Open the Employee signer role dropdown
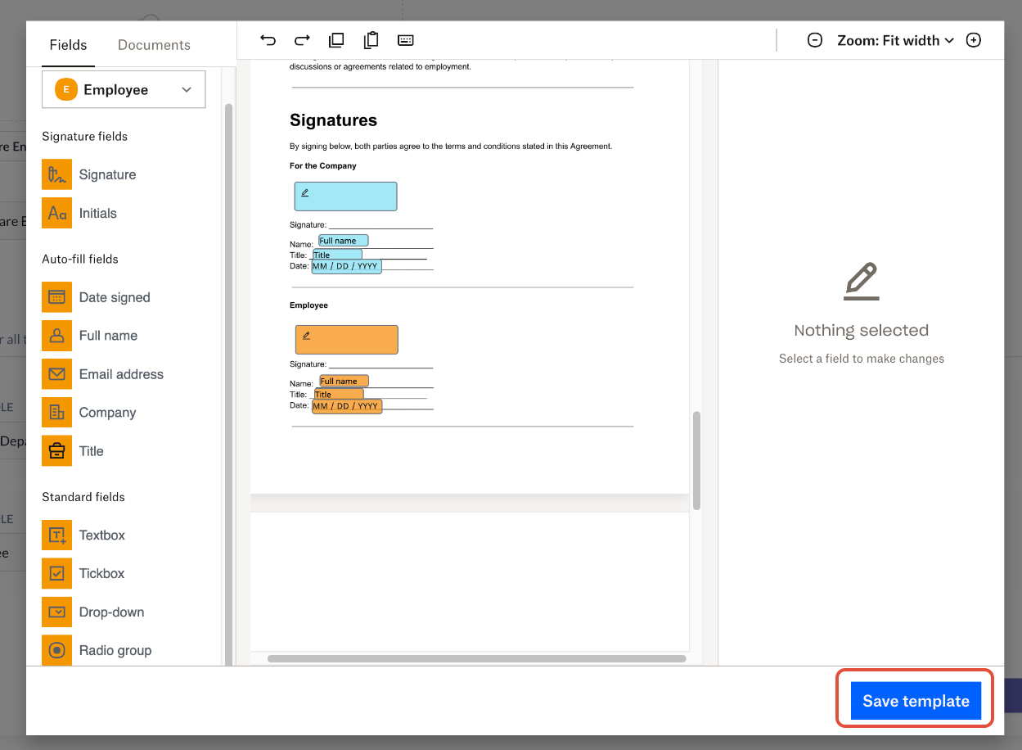Image resolution: width=1022 pixels, height=750 pixels. [x=124, y=89]
